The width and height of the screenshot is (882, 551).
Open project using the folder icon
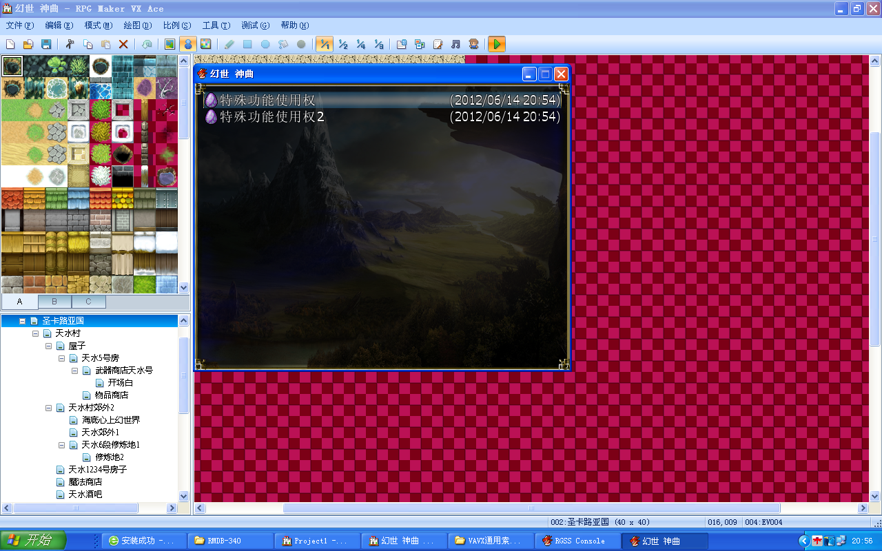tap(28, 44)
